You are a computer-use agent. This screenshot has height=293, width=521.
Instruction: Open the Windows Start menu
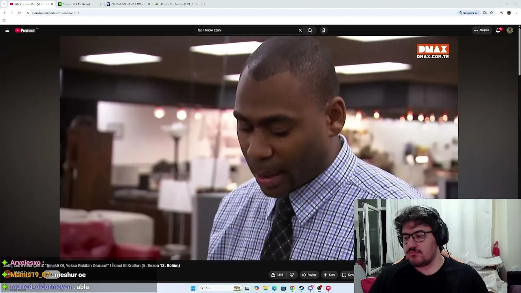tap(193, 288)
